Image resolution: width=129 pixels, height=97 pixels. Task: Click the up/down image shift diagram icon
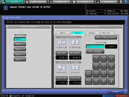(x=62, y=67)
